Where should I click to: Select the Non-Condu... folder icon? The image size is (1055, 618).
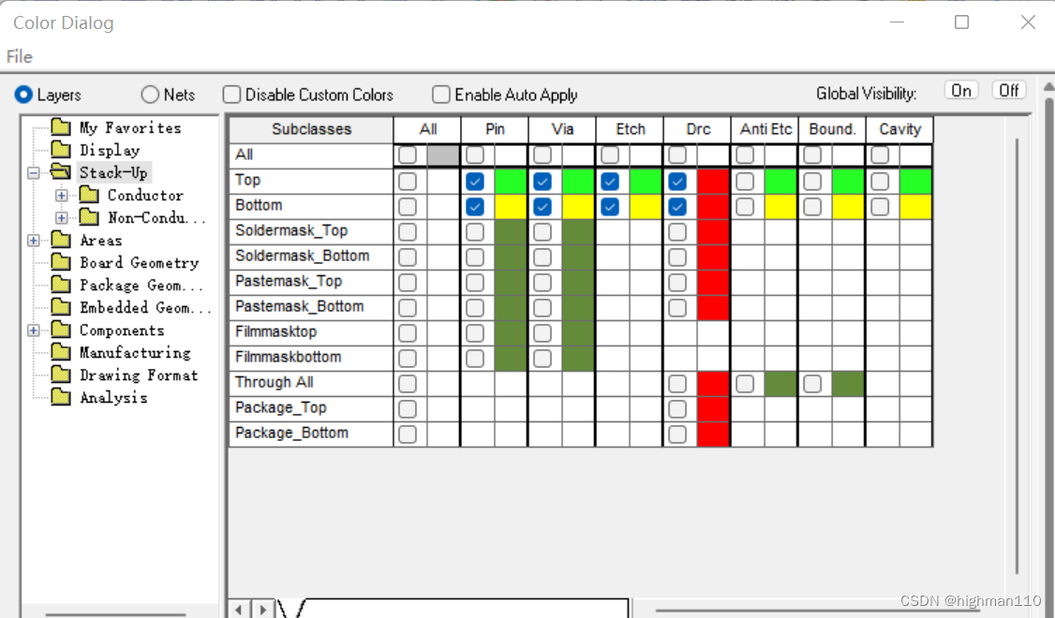[89, 217]
